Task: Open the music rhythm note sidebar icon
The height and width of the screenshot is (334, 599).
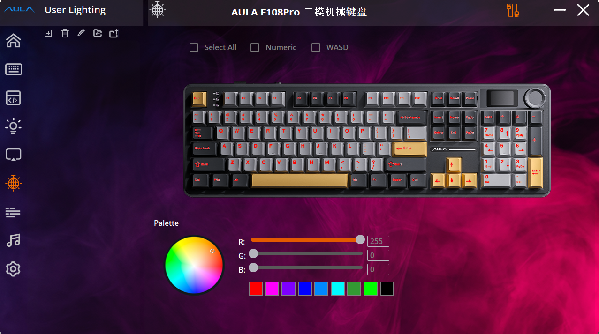Action: [13, 241]
